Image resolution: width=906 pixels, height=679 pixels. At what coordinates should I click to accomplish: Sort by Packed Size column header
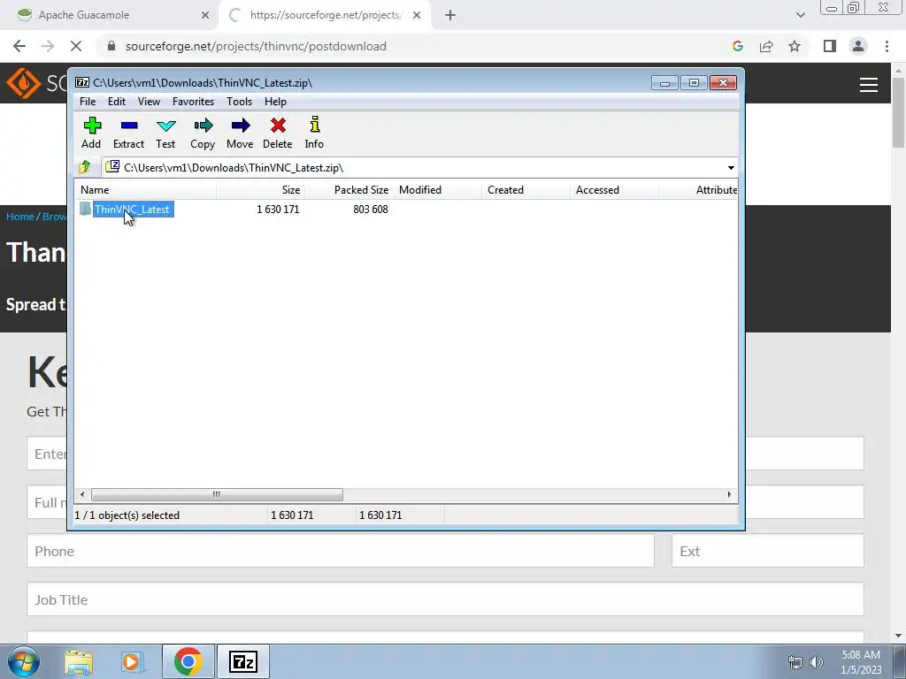(x=349, y=190)
